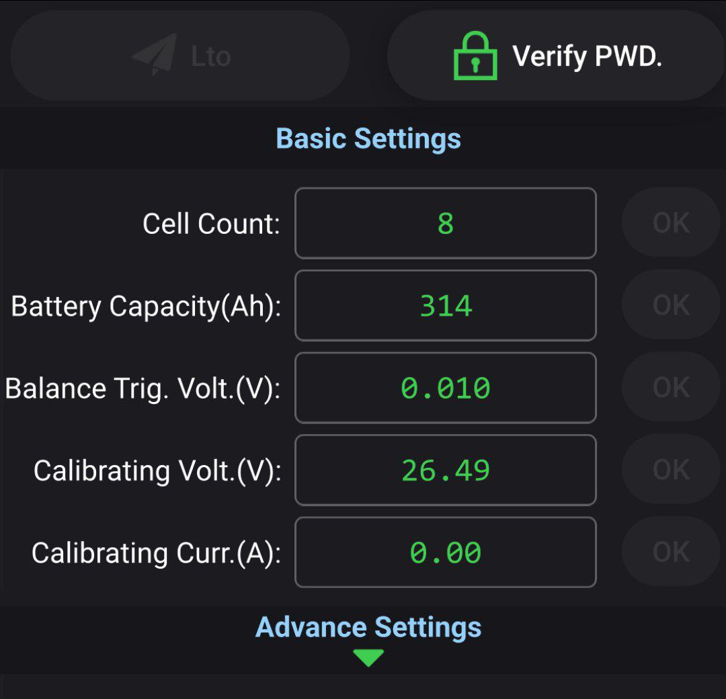Click the green padlock icon
Screen dimensions: 726x699
click(475, 56)
